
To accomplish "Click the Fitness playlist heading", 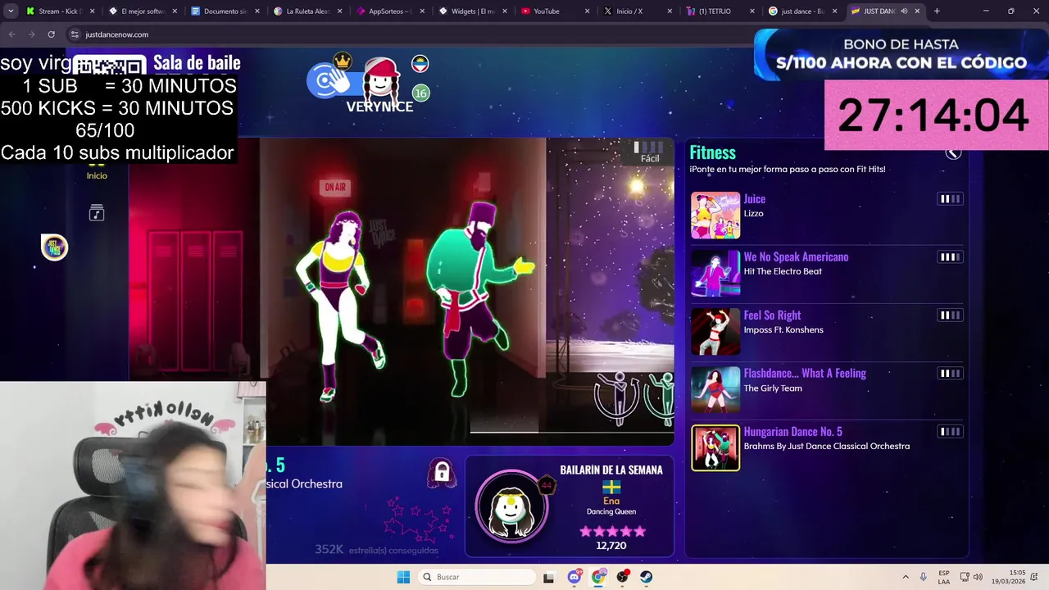I will pos(712,152).
